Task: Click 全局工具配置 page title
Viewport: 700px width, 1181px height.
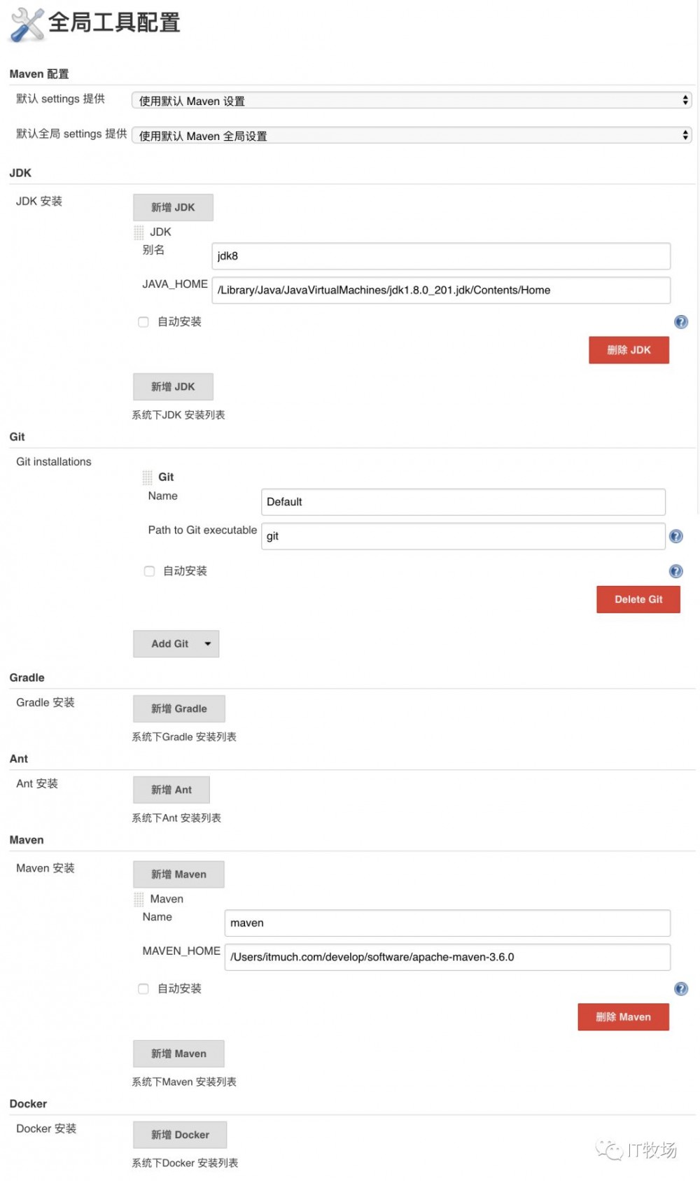Action: click(x=114, y=22)
